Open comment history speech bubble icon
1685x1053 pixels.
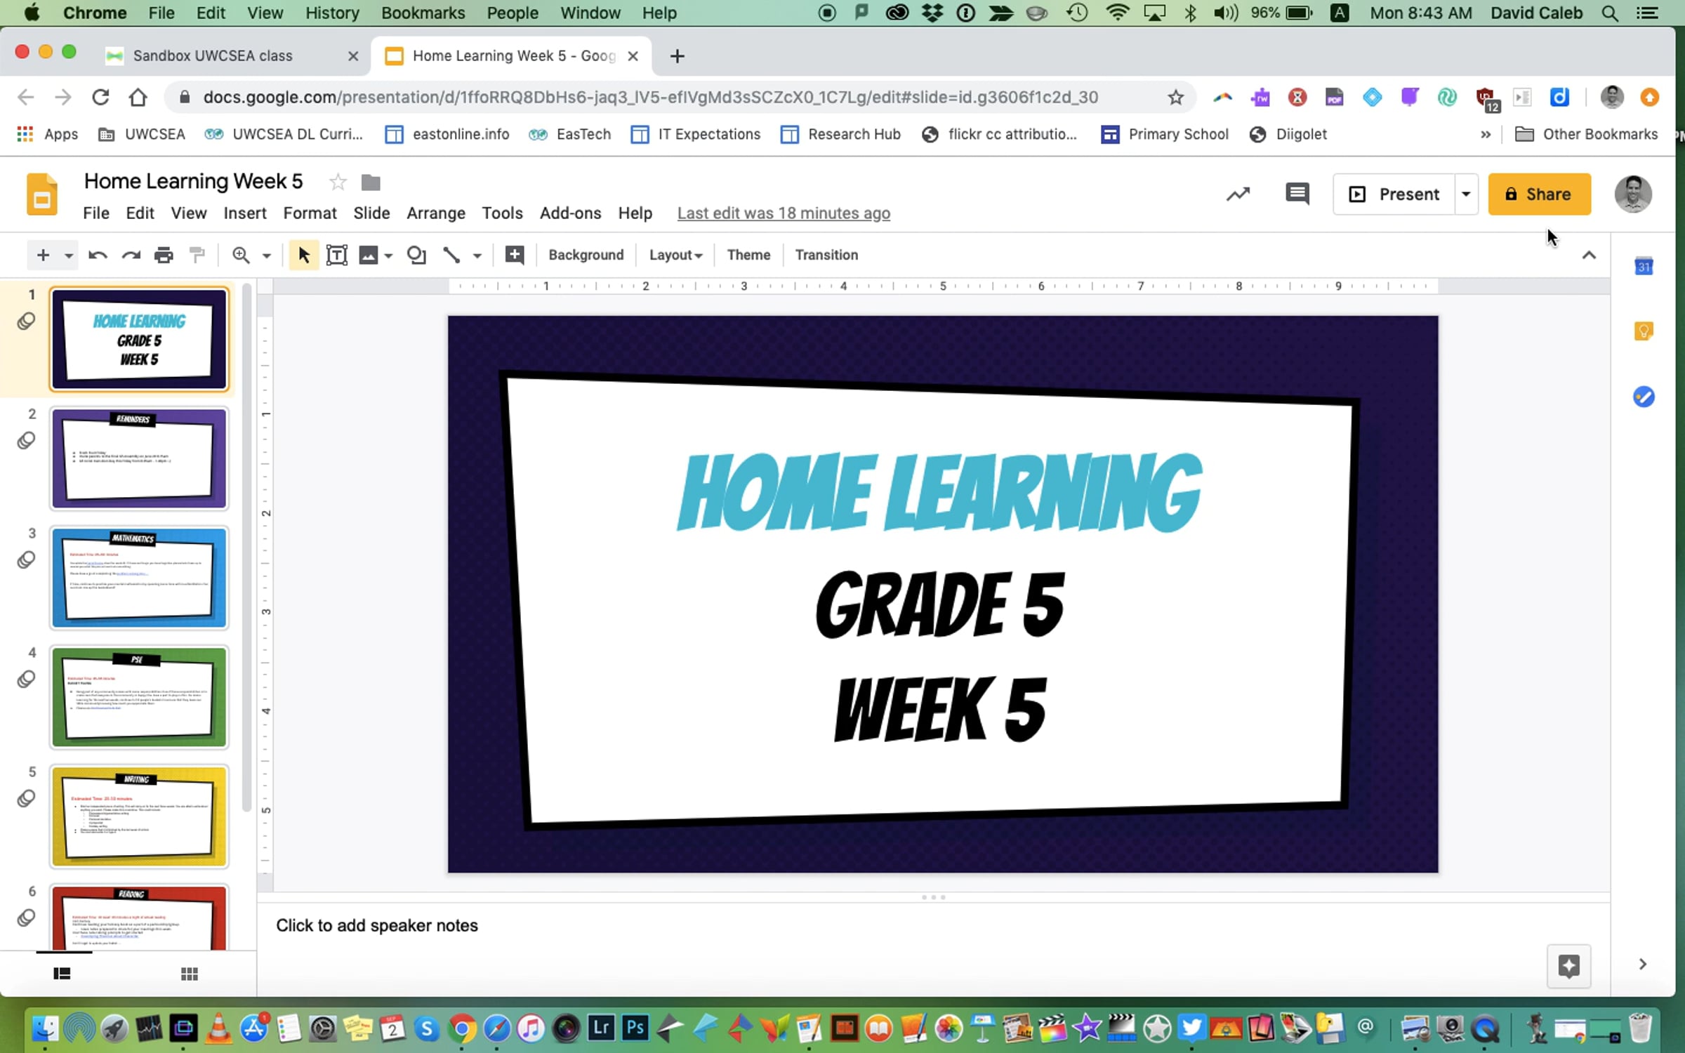pyautogui.click(x=1296, y=194)
